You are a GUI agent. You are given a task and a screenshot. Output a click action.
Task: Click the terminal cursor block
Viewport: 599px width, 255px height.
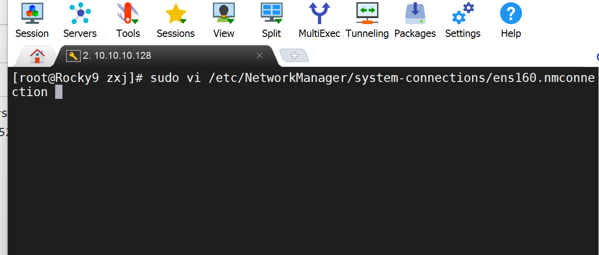tap(58, 92)
